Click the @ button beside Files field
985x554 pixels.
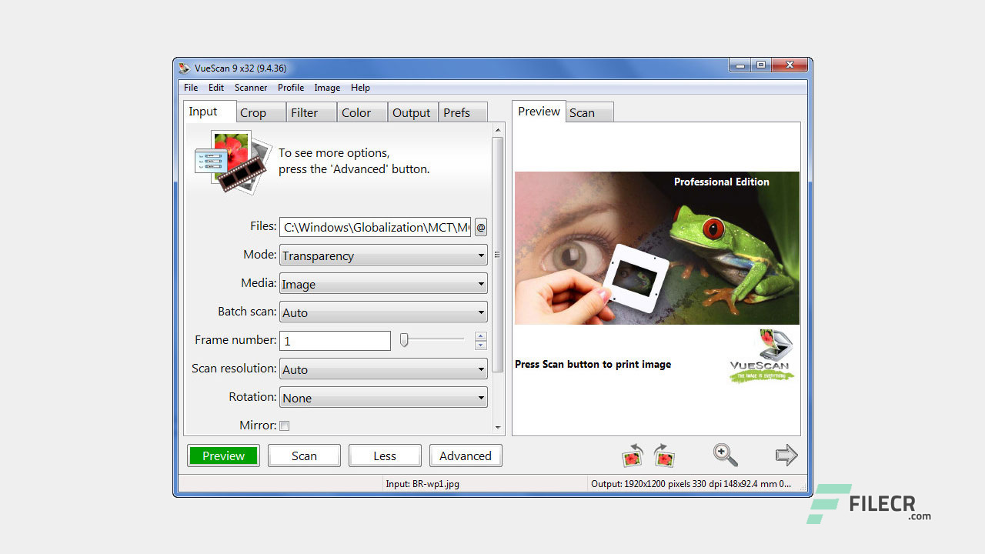(x=481, y=227)
